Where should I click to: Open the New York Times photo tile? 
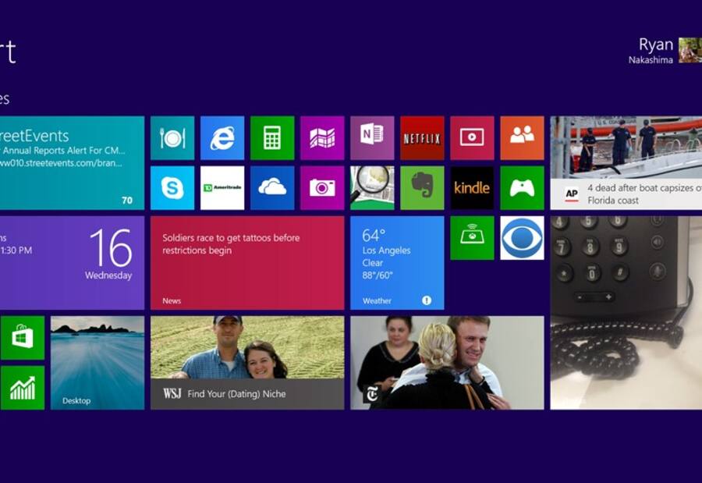[x=447, y=363]
